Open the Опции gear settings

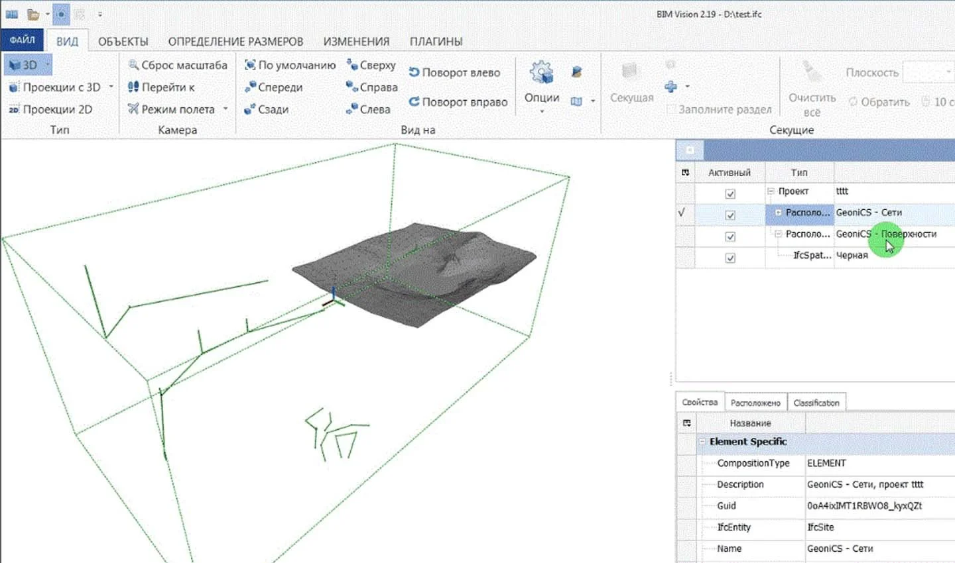point(542,84)
